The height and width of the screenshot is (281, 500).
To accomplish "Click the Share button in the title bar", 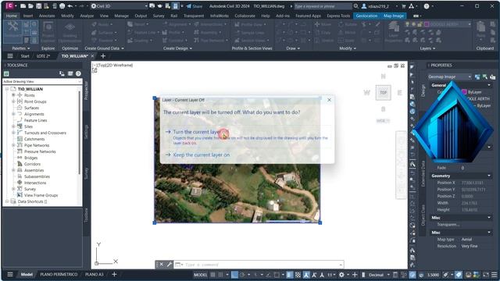I will pyautogui.click(x=195, y=6).
